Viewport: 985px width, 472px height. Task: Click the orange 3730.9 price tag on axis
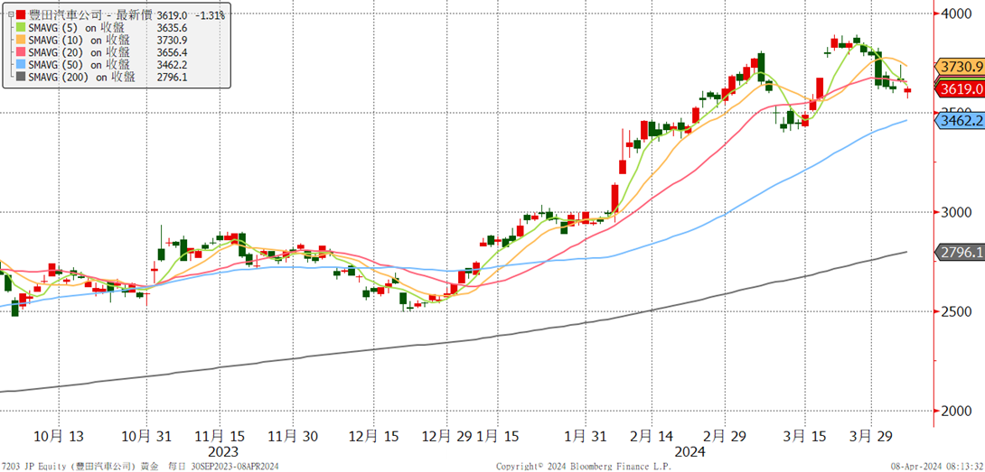[x=960, y=66]
